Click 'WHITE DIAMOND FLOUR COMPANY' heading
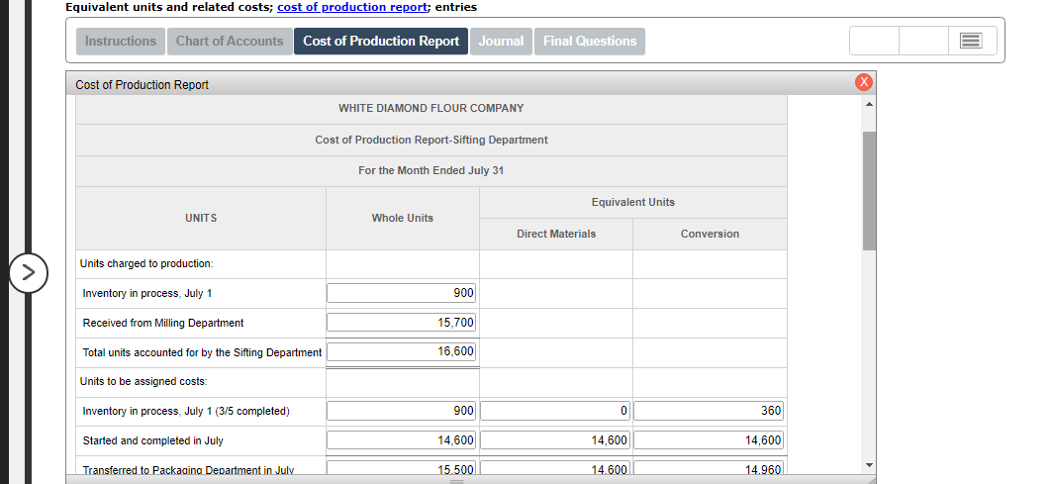This screenshot has height=484, width=1052. coord(430,108)
